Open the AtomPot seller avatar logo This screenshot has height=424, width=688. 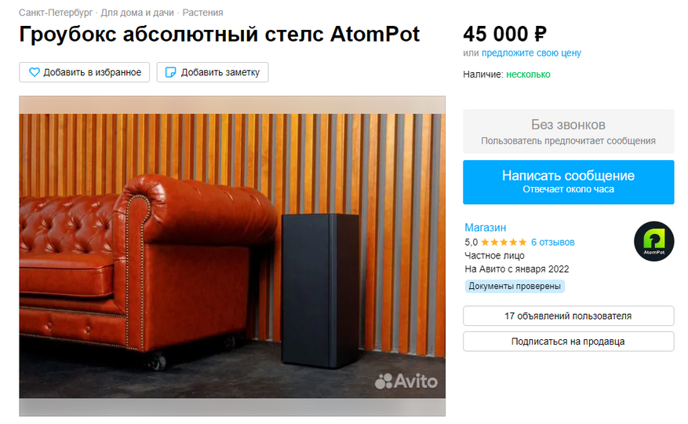pyautogui.click(x=653, y=241)
